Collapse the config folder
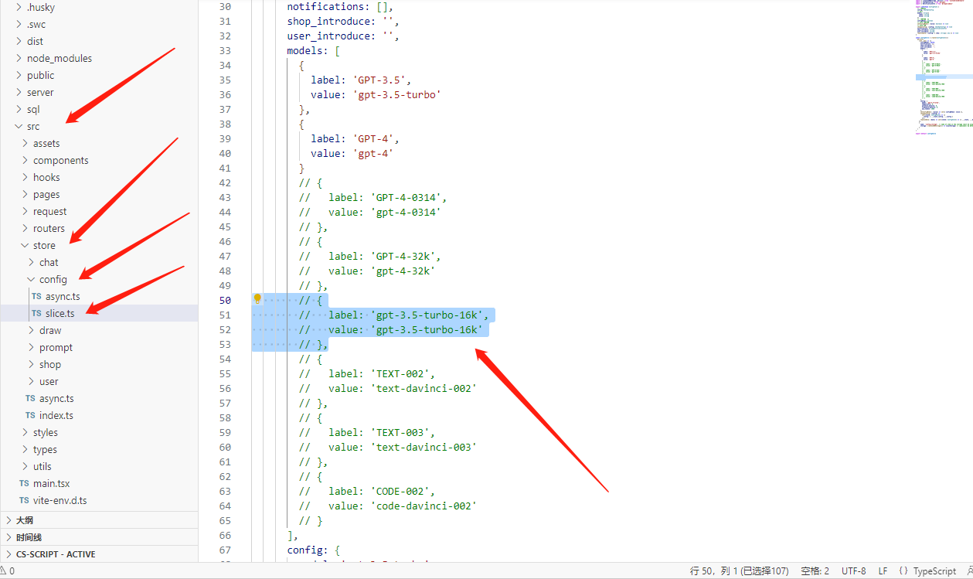This screenshot has width=973, height=579. [31, 279]
